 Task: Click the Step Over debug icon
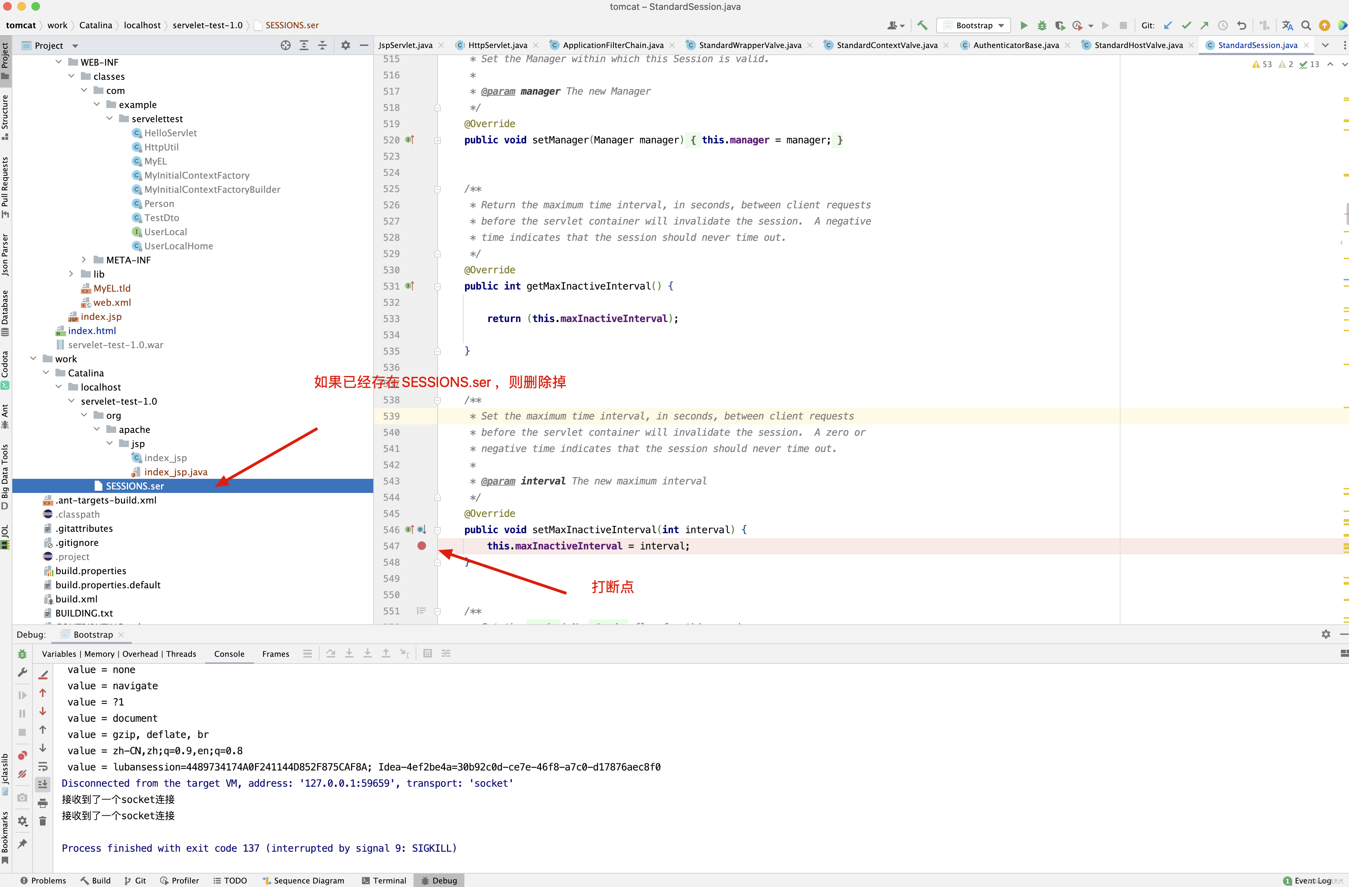(331, 654)
